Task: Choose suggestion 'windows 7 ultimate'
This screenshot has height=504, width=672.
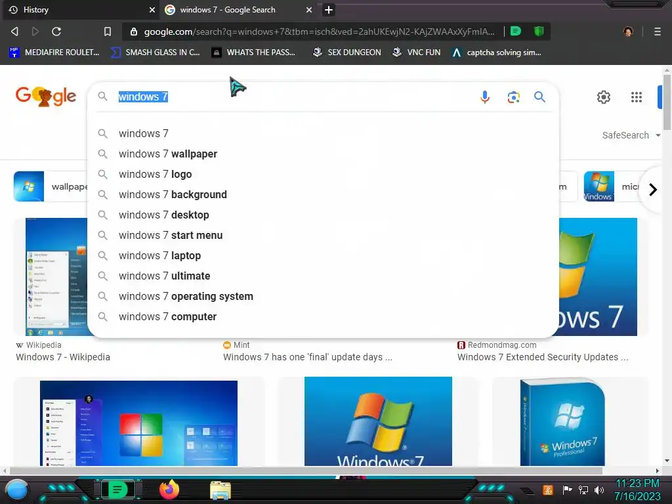Action: point(323,276)
